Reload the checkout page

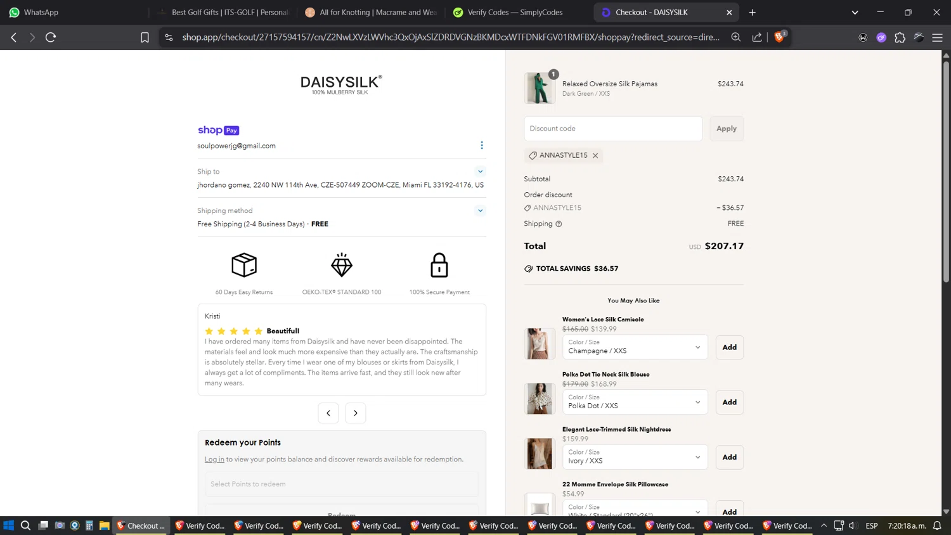[51, 37]
